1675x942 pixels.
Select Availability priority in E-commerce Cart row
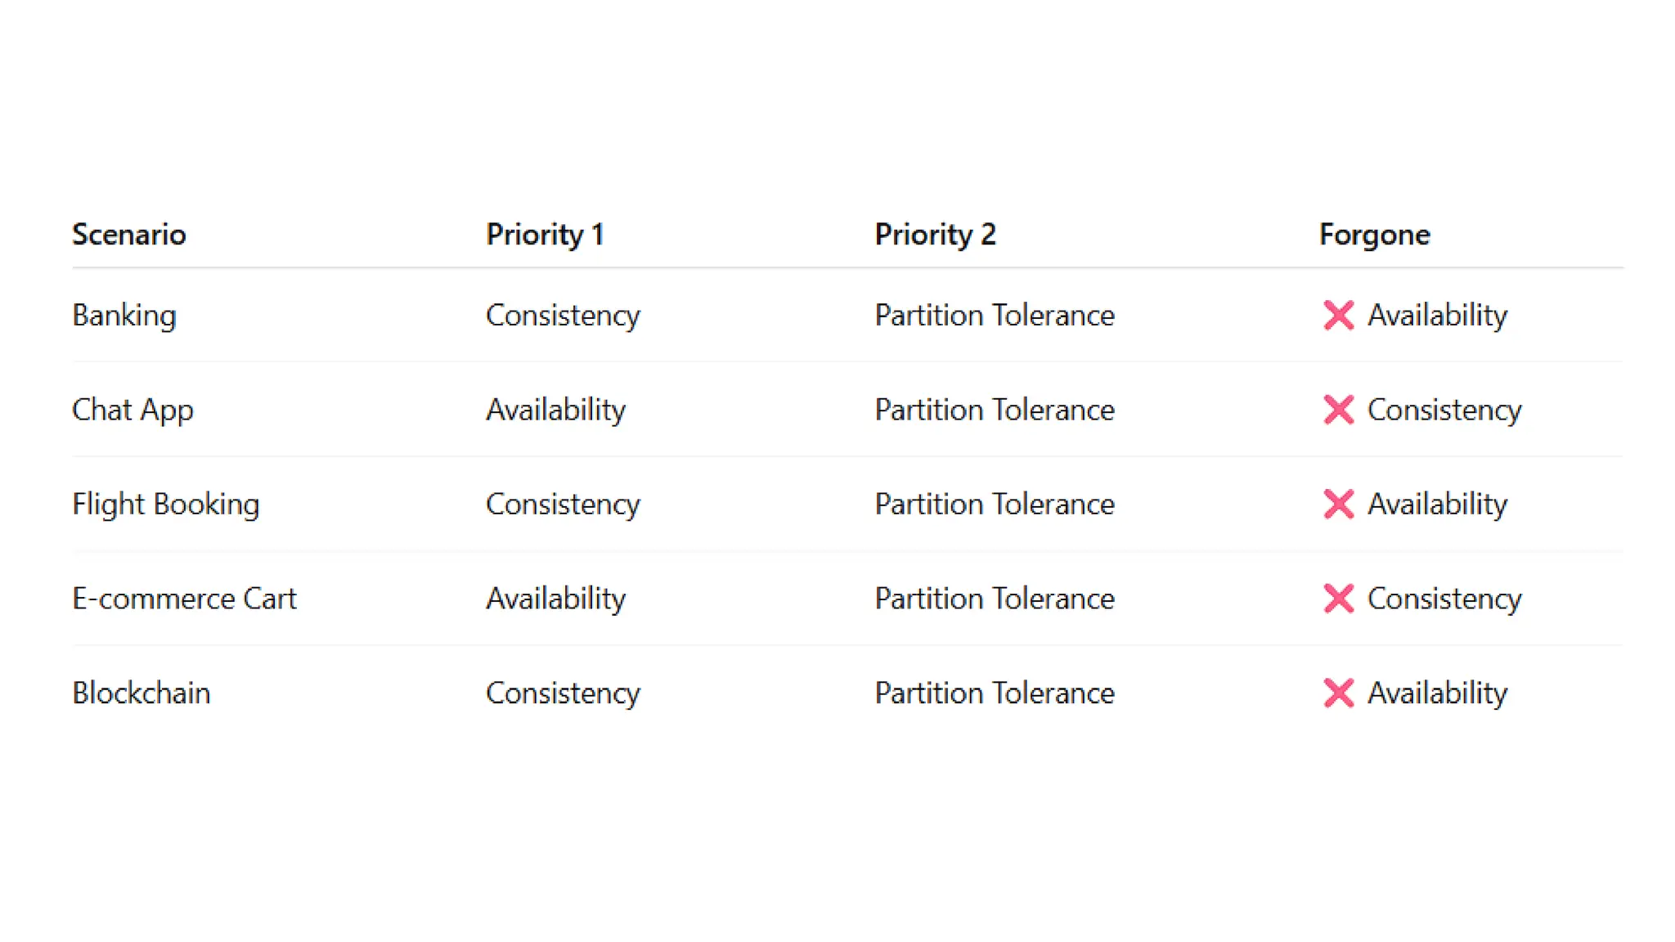pyautogui.click(x=555, y=599)
